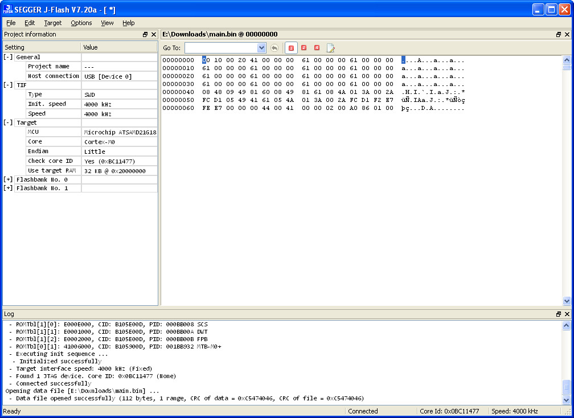Collapse the General settings group
574x418 pixels.
coord(8,57)
